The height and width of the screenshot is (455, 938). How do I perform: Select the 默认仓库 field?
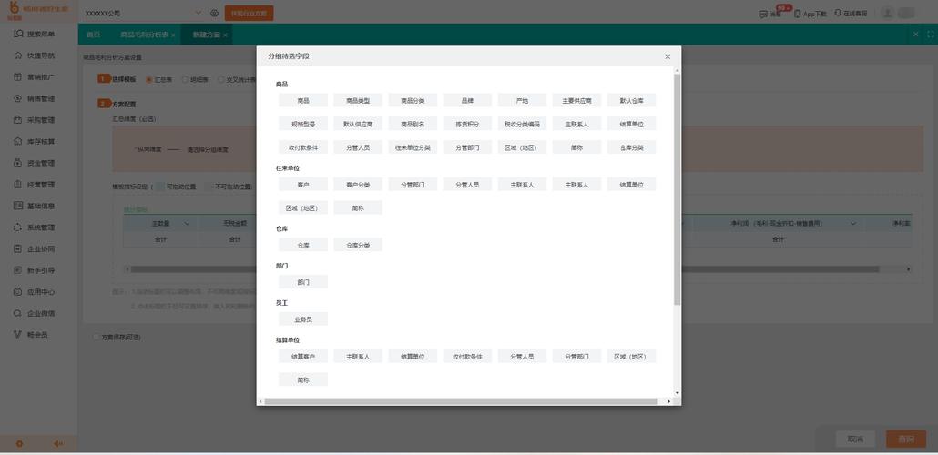click(x=632, y=100)
